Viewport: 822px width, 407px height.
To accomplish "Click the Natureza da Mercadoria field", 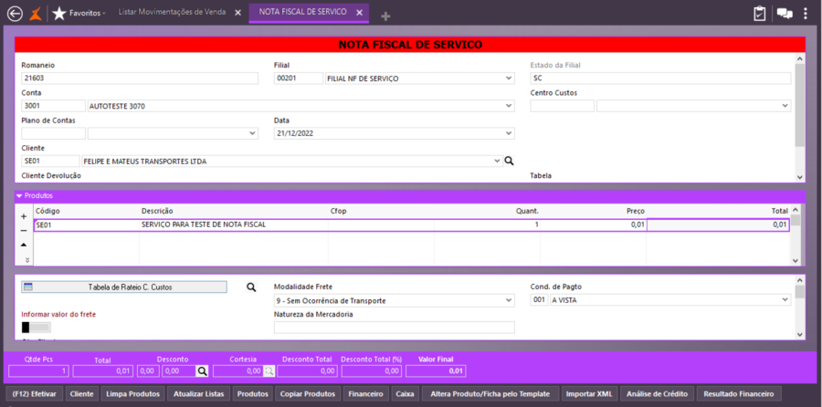I will [x=395, y=328].
